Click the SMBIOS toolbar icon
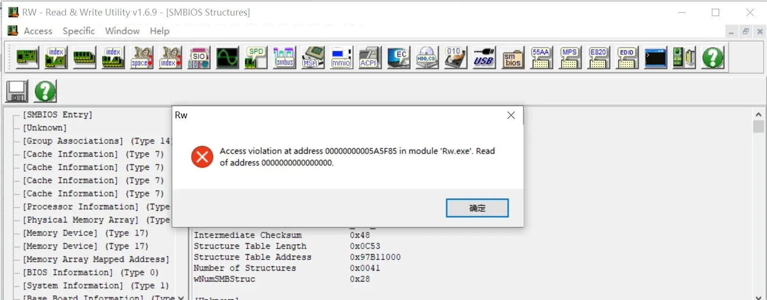Image resolution: width=767 pixels, height=300 pixels. (x=513, y=57)
